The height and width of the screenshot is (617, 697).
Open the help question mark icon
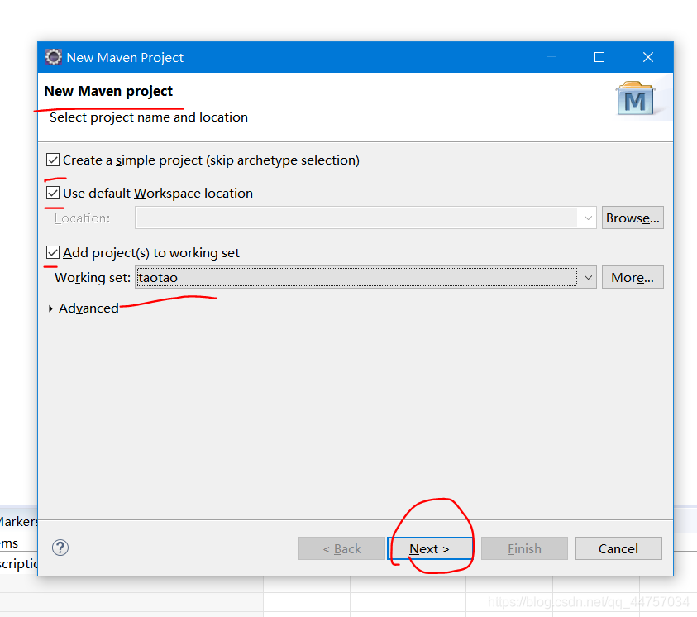[x=60, y=548]
